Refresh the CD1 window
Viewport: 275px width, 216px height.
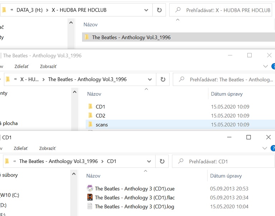tap(162, 161)
